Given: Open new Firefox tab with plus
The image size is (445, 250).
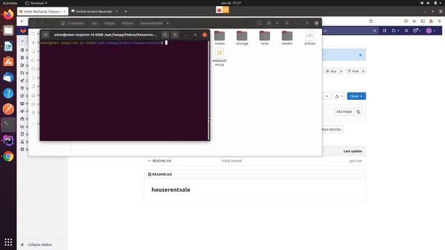Looking at the screenshot, I should tap(126, 12).
